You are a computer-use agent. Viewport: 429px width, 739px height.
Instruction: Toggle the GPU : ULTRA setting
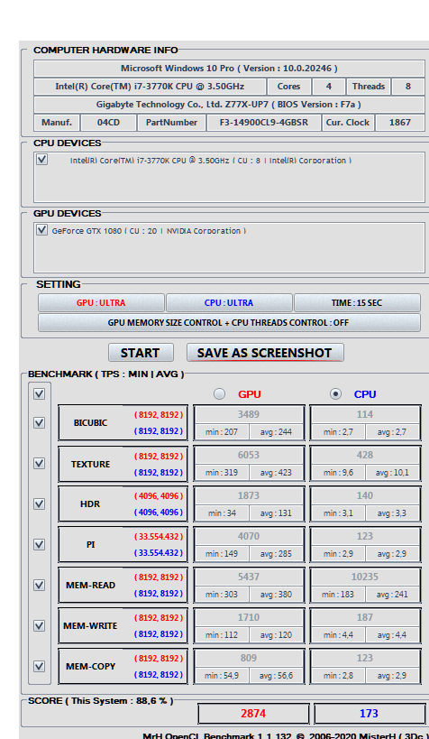[101, 302]
